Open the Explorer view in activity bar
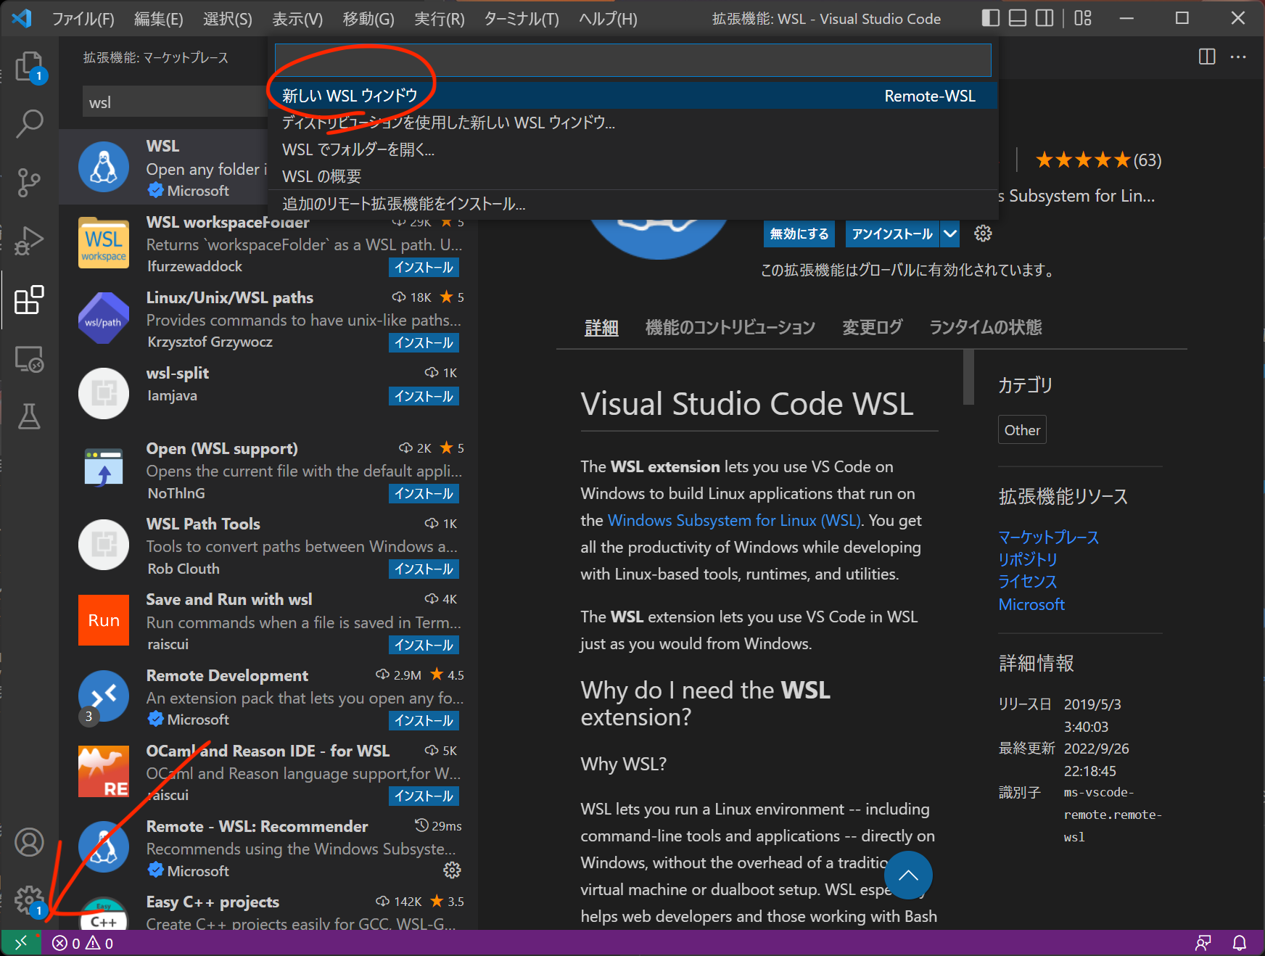Screen dimensions: 1265x956 (x=29, y=67)
